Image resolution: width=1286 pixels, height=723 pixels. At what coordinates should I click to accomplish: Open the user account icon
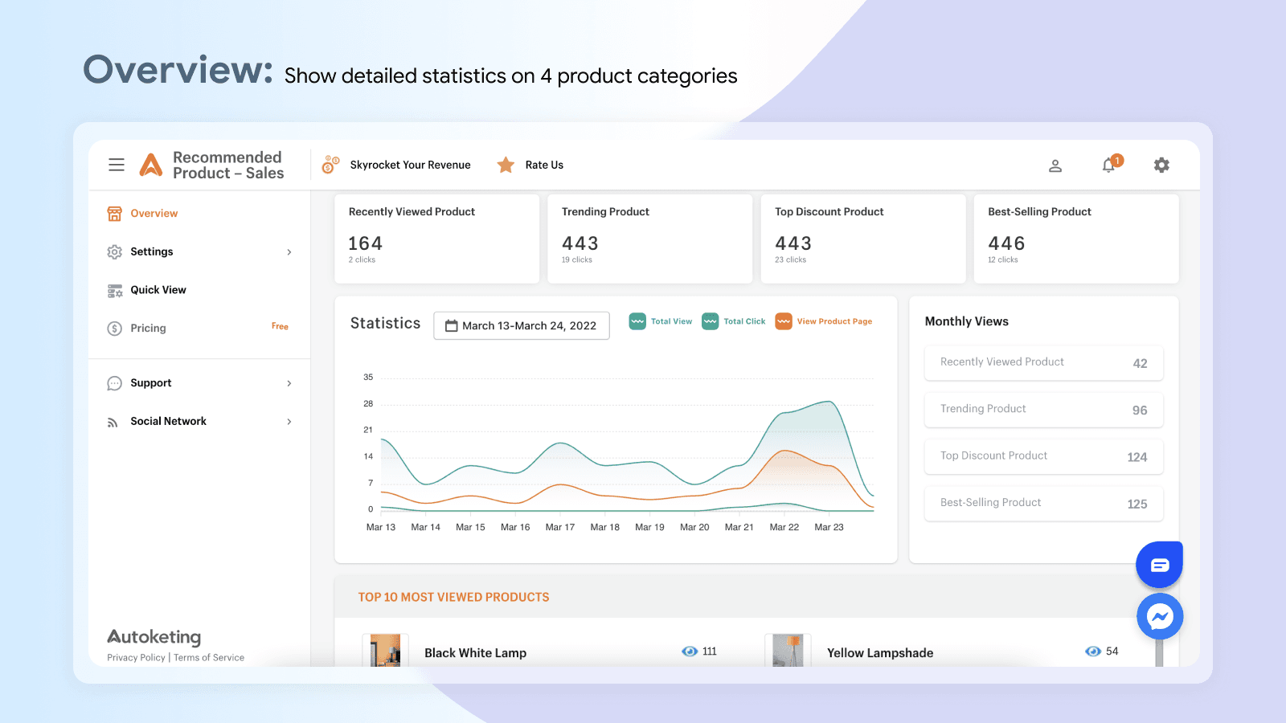(1055, 165)
